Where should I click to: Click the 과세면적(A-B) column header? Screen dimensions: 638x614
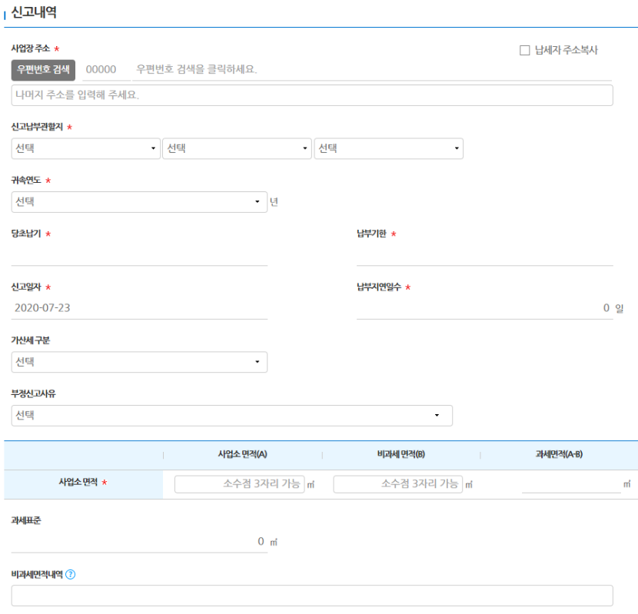click(x=559, y=454)
